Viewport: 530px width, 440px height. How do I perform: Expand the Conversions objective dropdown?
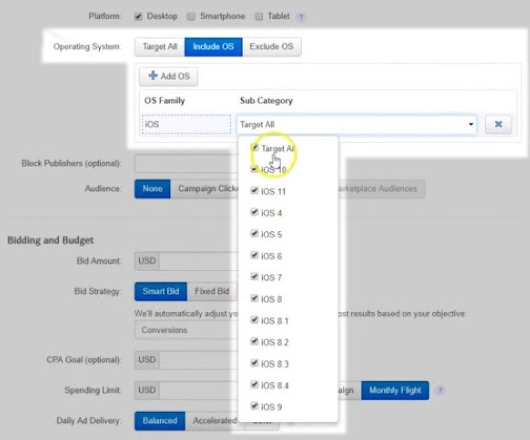point(184,330)
